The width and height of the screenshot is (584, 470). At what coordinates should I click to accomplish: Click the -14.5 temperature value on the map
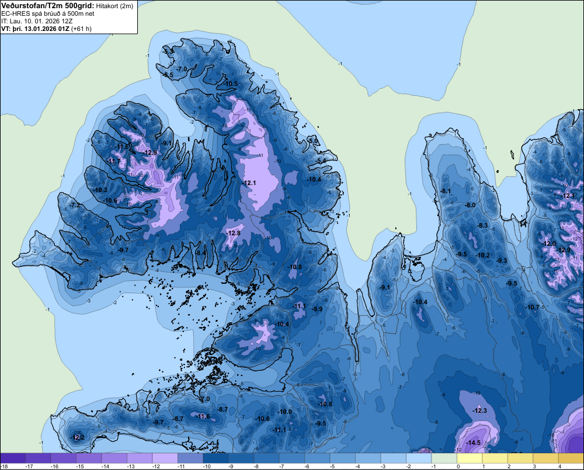[x=474, y=443]
